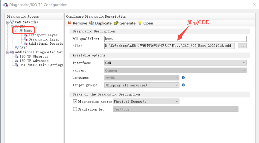The height and width of the screenshot is (143, 259).
Task: Click the Generate button label
Action: click(127, 23)
